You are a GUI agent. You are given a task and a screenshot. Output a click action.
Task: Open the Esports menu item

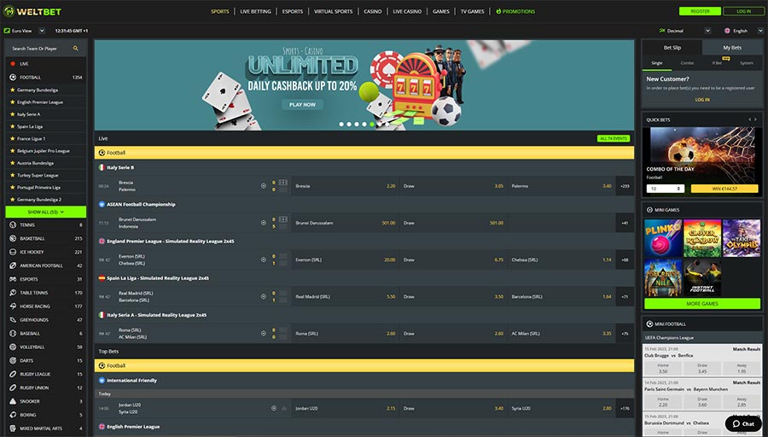tap(293, 11)
